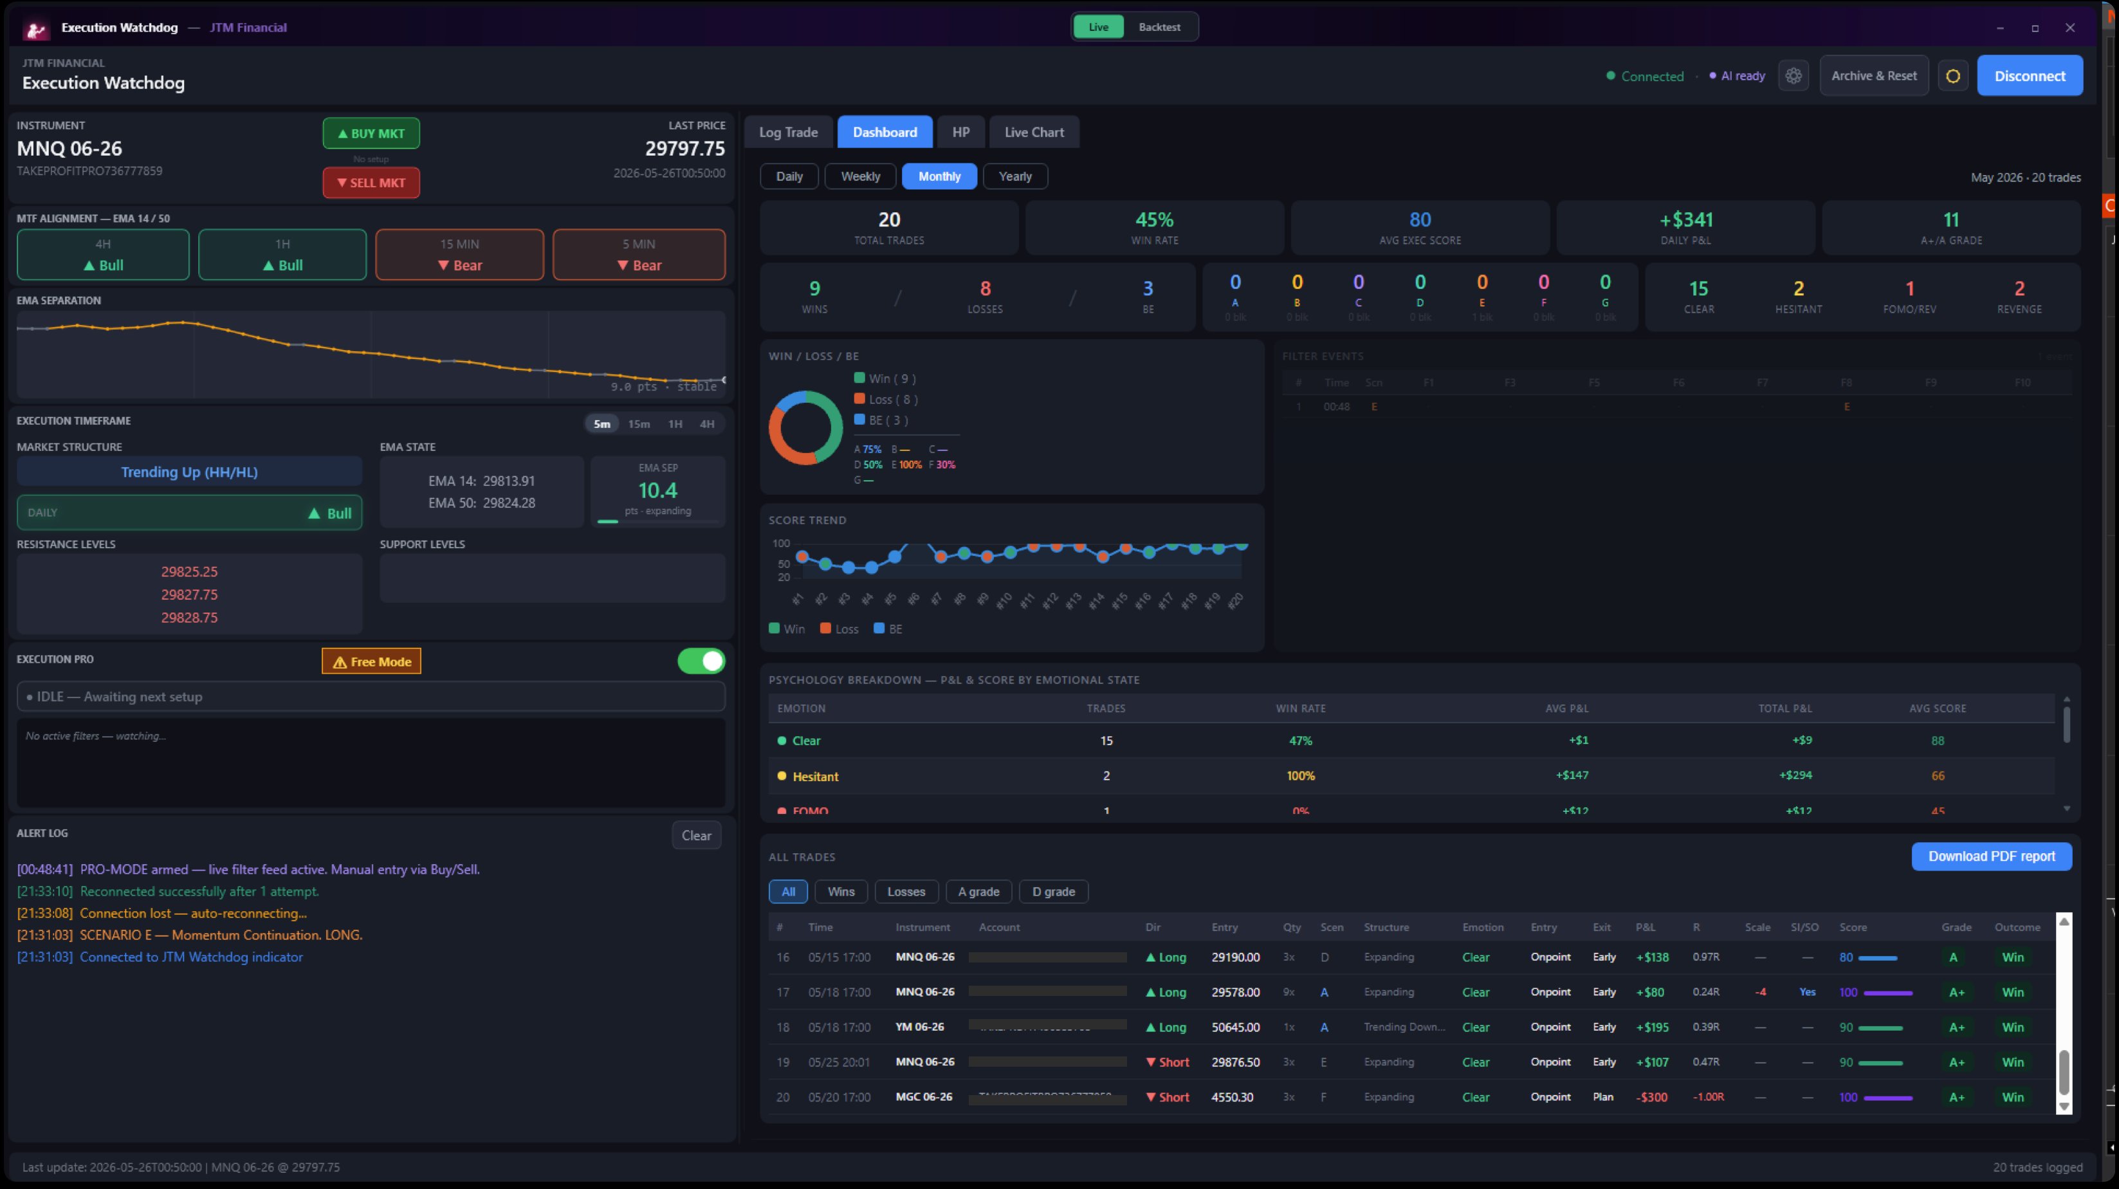Click the psychology breakdown scrollbar
The height and width of the screenshot is (1189, 2119).
pyautogui.click(x=2066, y=724)
